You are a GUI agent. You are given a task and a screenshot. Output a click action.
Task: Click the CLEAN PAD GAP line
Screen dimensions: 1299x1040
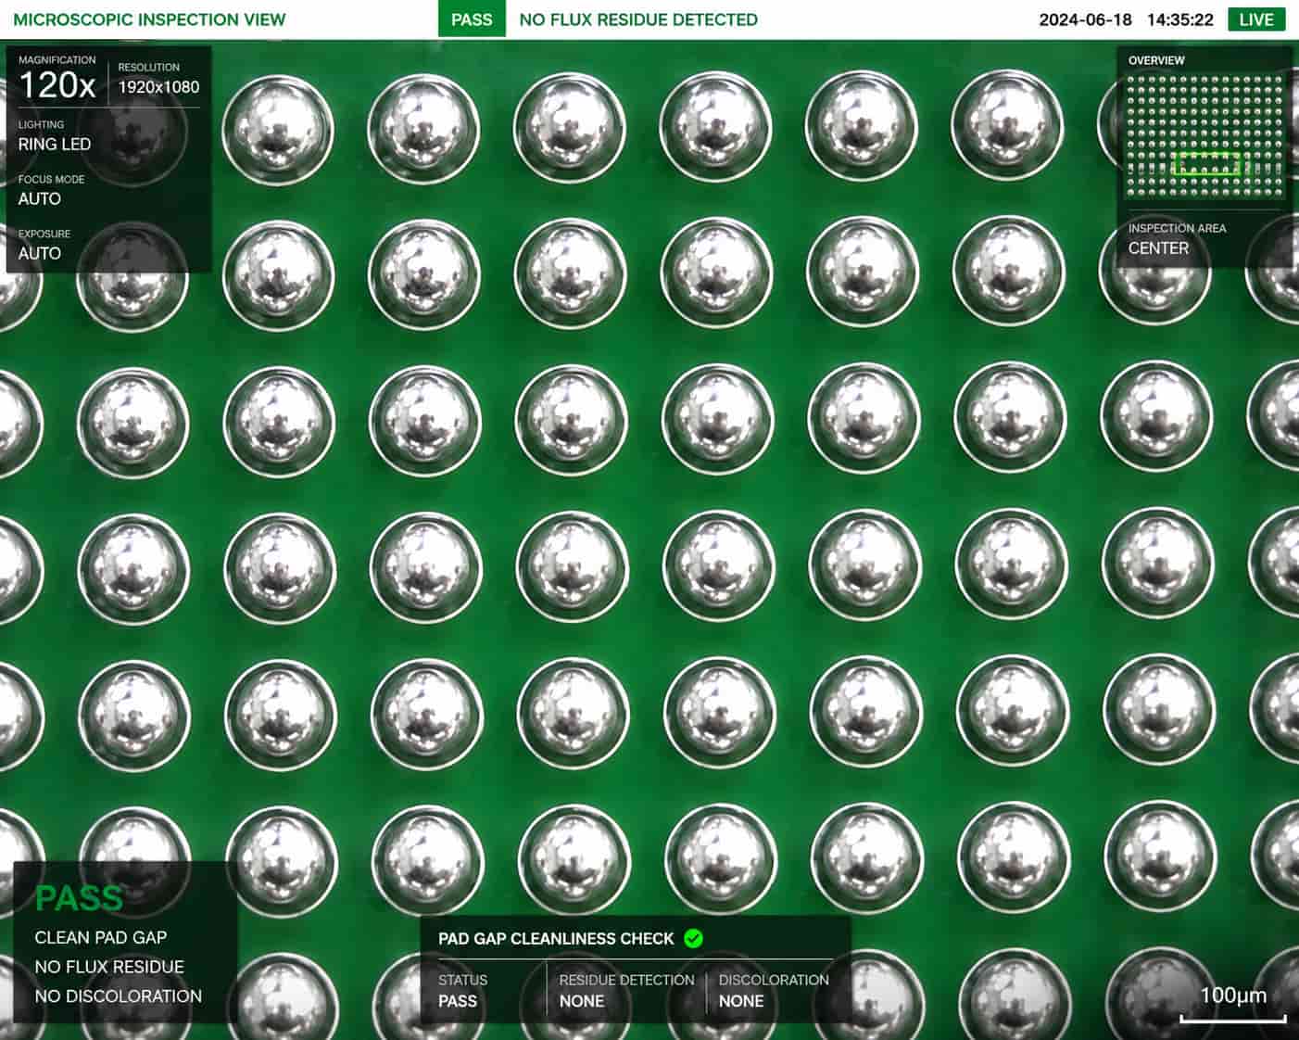tap(101, 937)
